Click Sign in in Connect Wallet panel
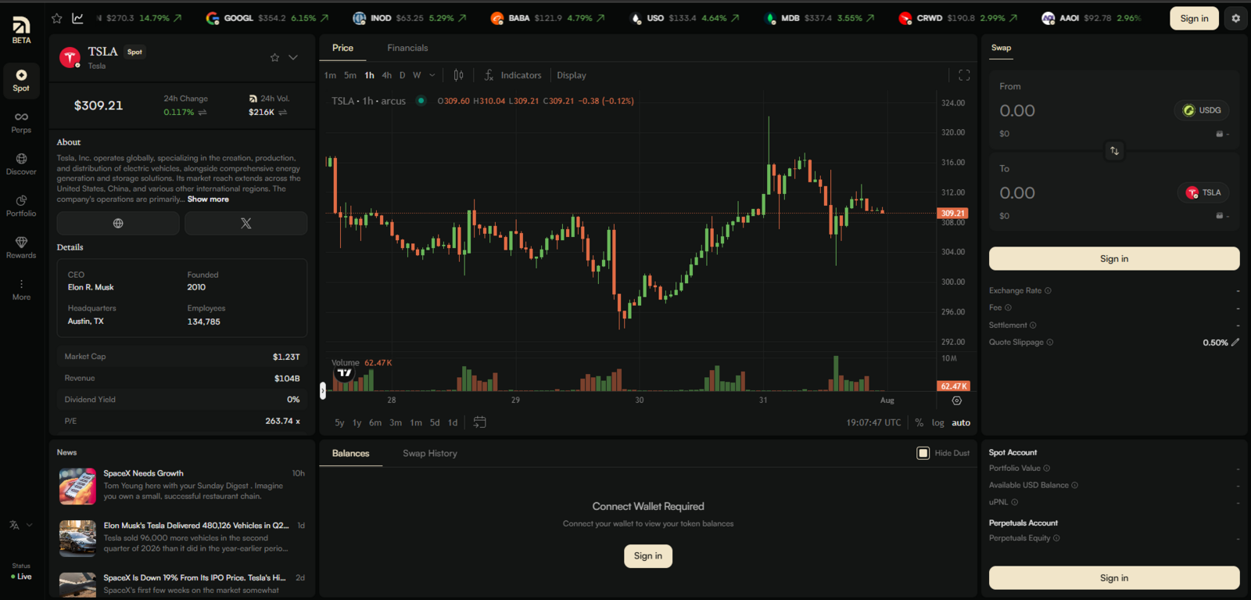1251x600 pixels. (647, 556)
